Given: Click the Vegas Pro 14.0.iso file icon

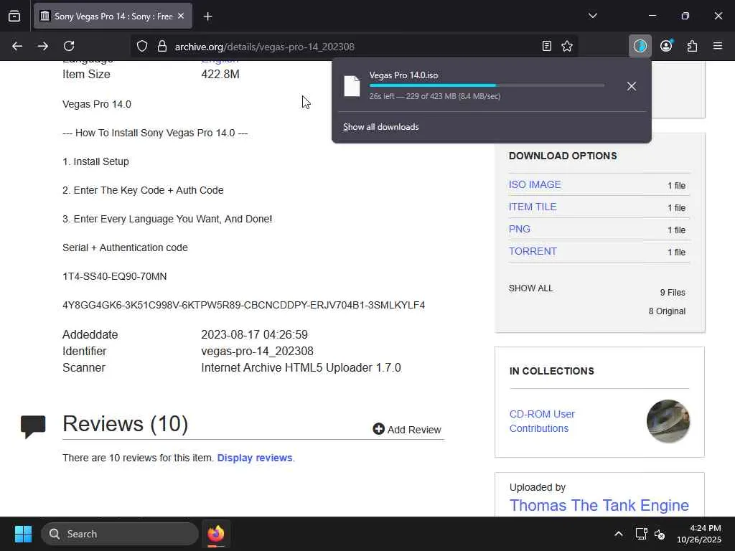Looking at the screenshot, I should [352, 86].
